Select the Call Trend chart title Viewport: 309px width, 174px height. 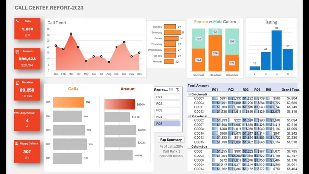pos(57,23)
